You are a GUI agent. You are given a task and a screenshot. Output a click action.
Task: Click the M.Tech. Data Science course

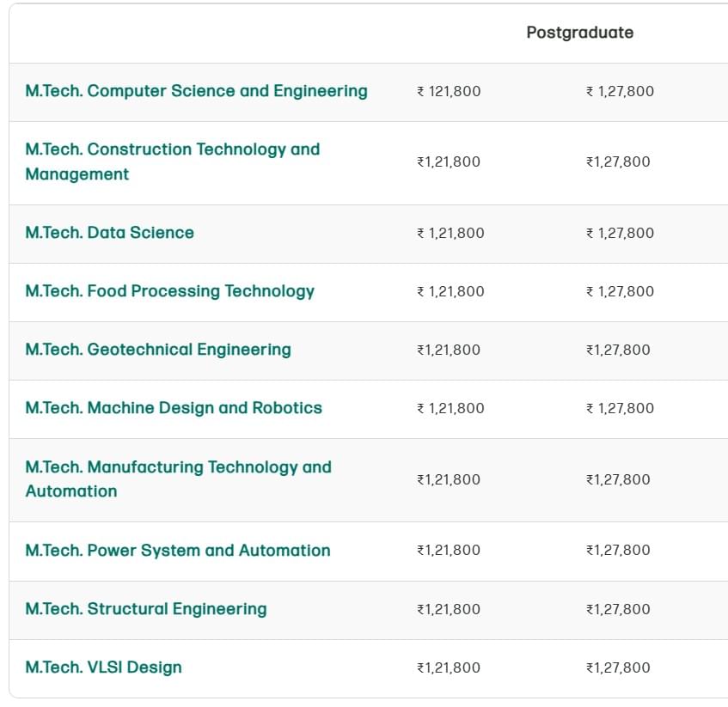point(109,233)
